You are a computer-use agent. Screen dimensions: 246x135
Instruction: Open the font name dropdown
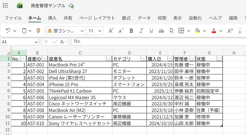82,31
